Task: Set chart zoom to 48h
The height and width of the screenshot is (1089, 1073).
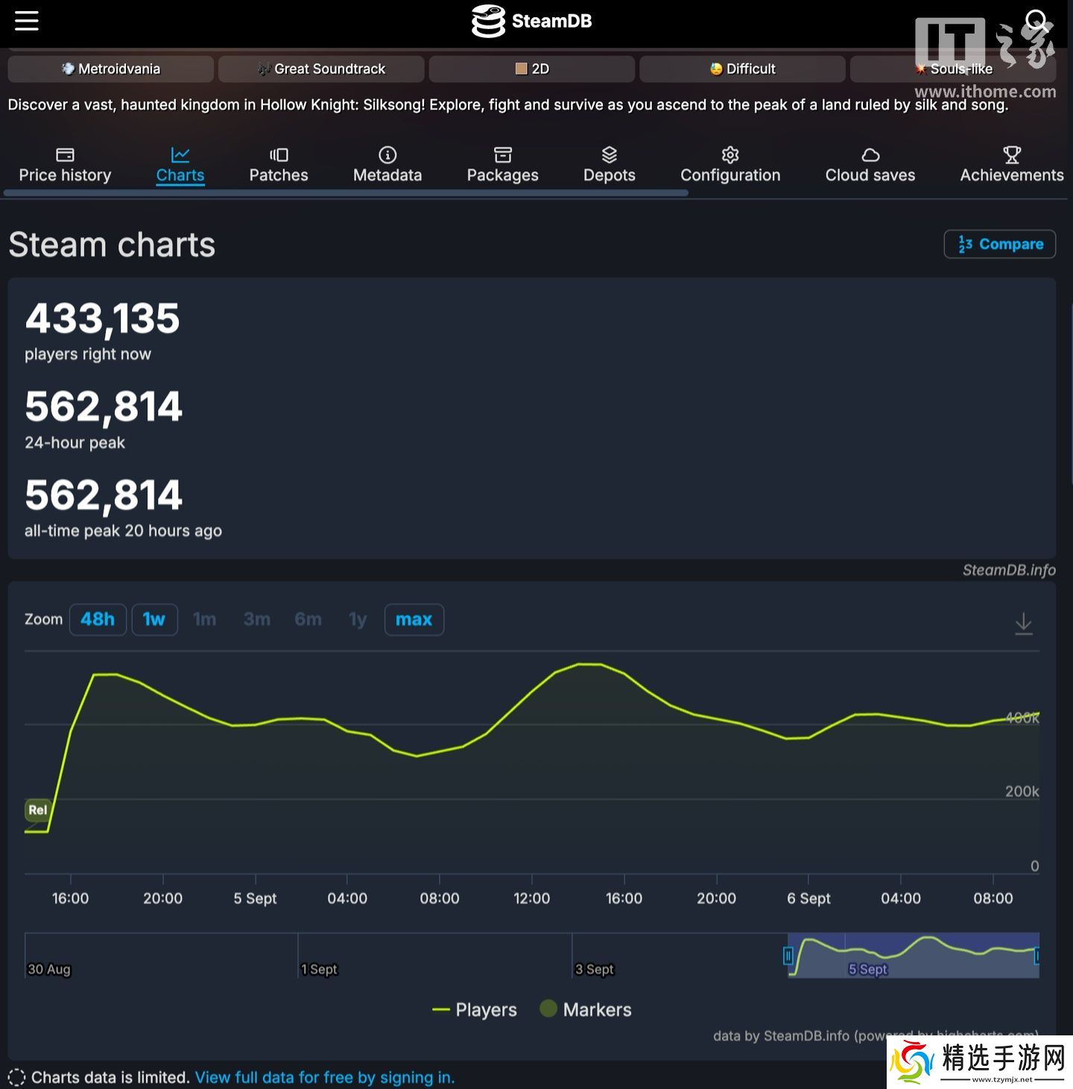Action: [x=98, y=620]
